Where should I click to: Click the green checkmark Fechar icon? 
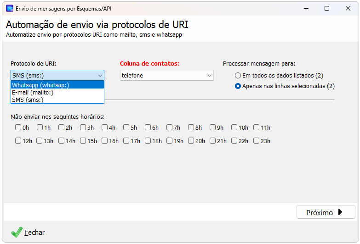coord(17,232)
